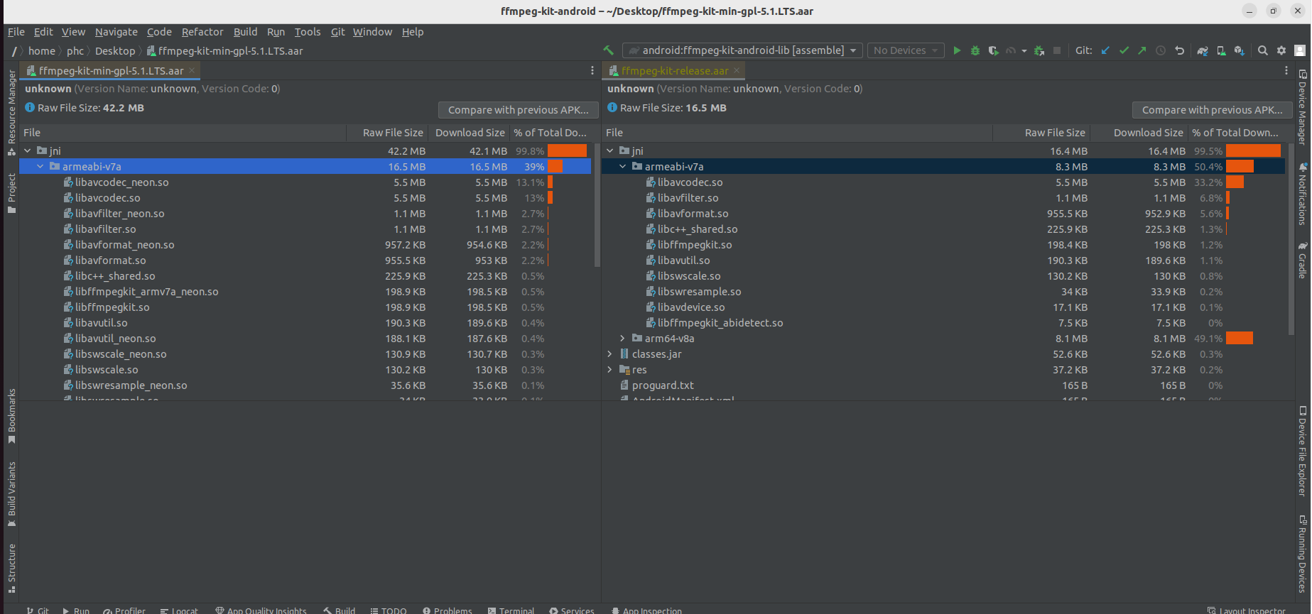The image size is (1312, 614).
Task: Open the Project tool window
Action: (x=11, y=192)
